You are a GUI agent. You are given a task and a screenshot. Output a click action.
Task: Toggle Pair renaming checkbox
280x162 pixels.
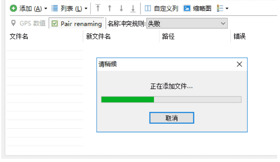77,23
